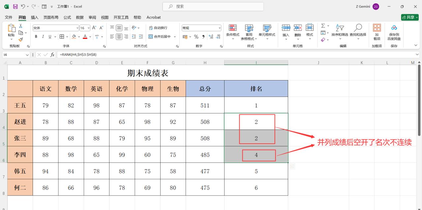Switch to the 插入 tab

tap(35, 17)
